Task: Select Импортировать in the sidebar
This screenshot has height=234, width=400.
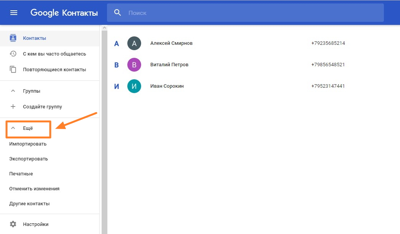Action: [28, 144]
